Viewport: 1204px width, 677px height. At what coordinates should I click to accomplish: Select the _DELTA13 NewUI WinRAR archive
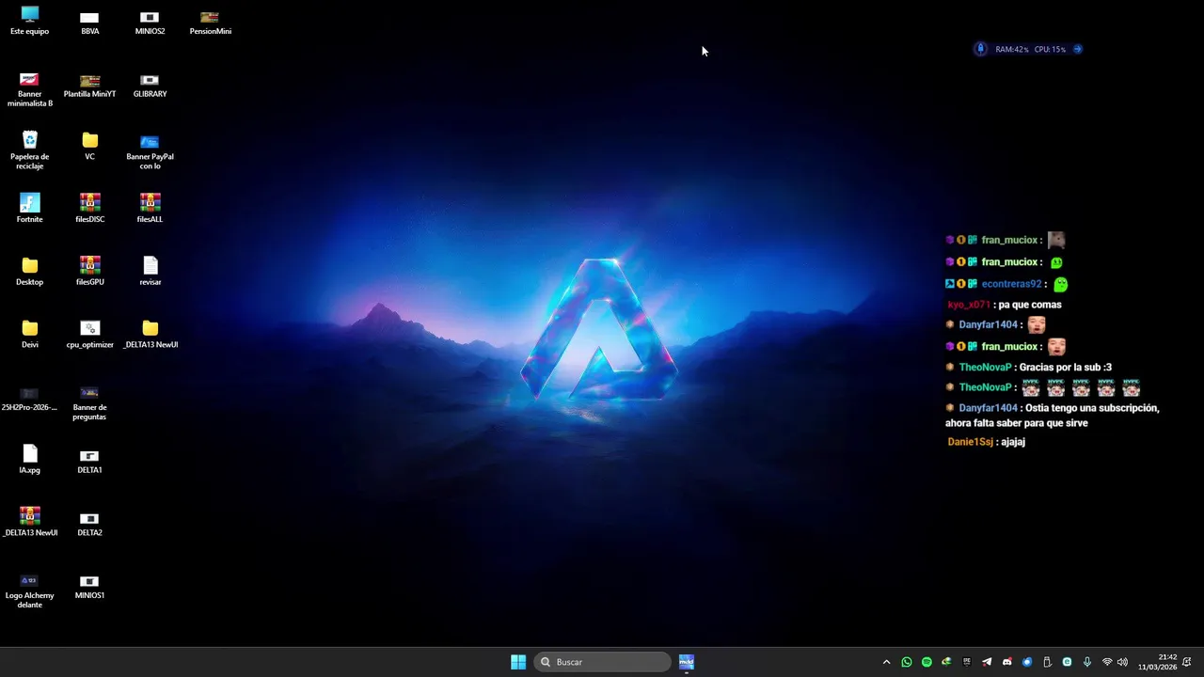[29, 522]
